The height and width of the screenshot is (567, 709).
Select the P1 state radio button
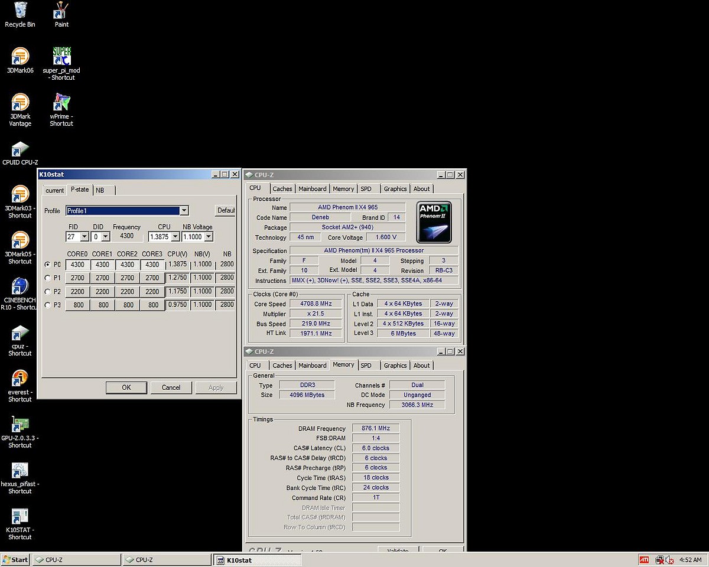pos(48,278)
